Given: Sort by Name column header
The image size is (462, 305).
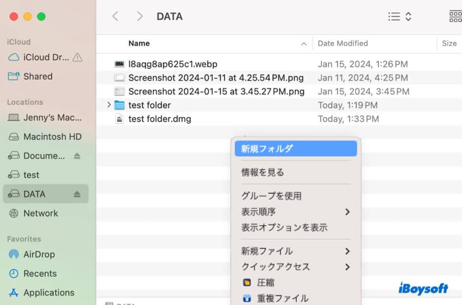Looking at the screenshot, I should tap(139, 43).
